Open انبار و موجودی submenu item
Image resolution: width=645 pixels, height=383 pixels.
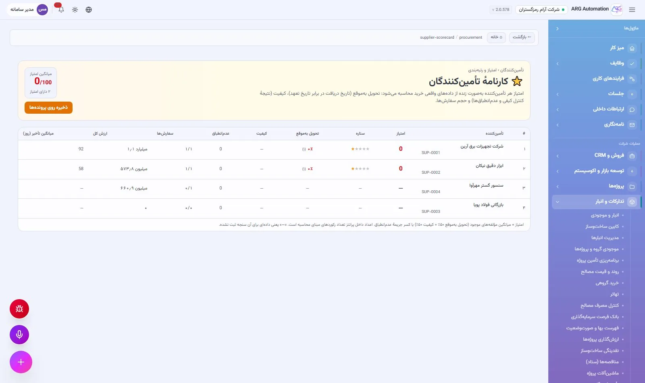[x=605, y=215]
